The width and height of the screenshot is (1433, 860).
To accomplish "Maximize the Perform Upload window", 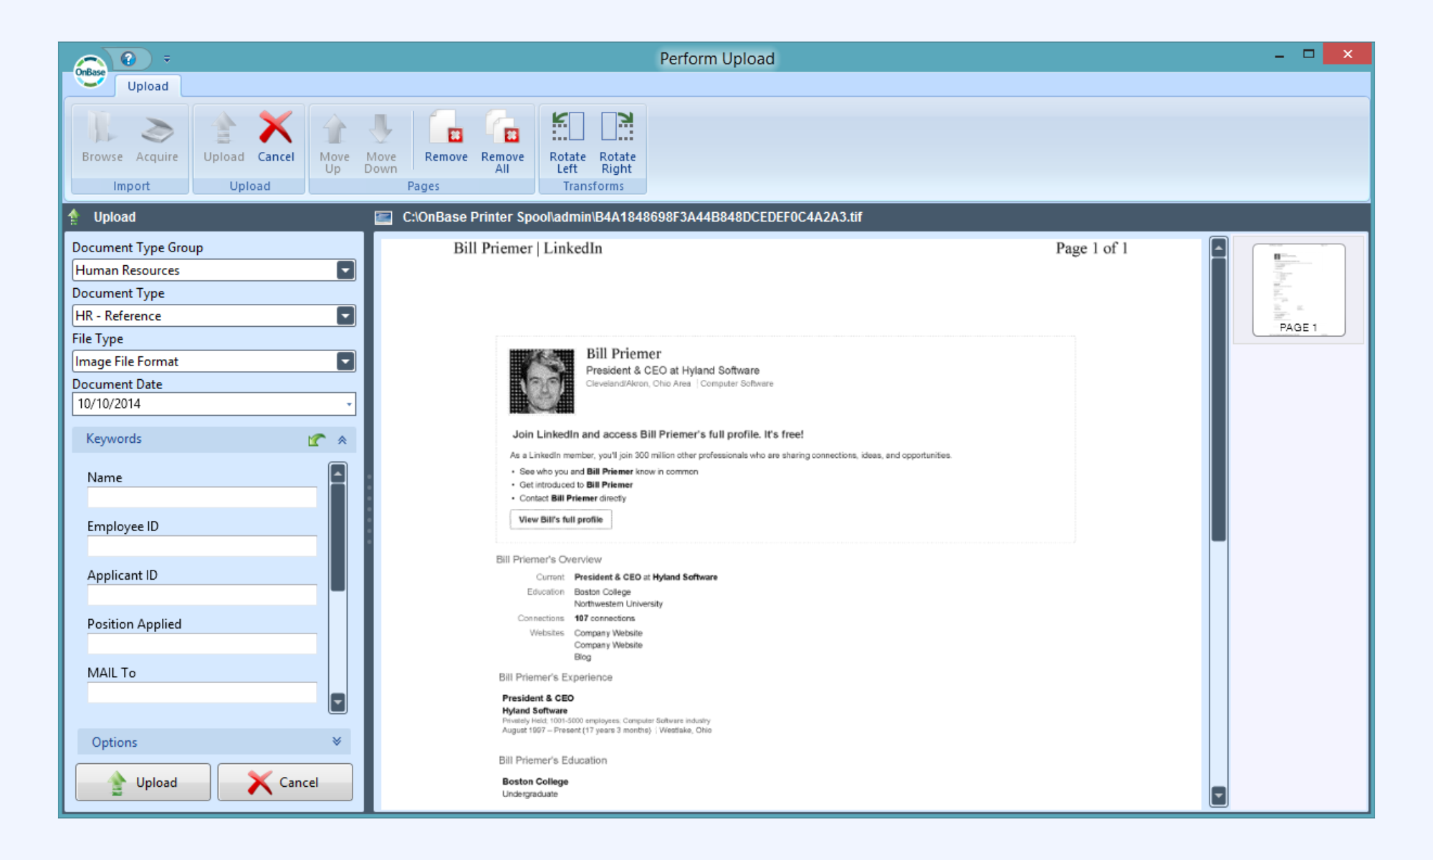I will click(x=1308, y=54).
